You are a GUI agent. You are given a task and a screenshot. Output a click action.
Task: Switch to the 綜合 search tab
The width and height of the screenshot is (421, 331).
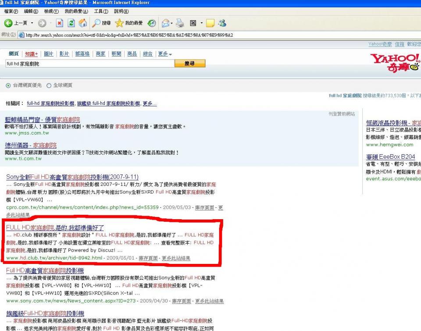148,53
